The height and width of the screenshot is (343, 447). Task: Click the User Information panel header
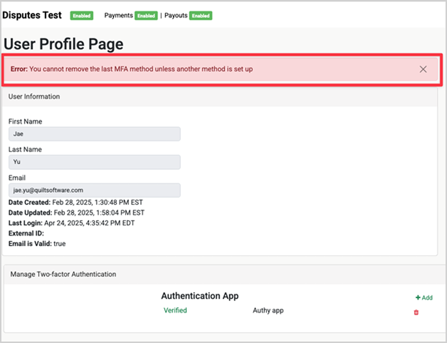point(34,96)
